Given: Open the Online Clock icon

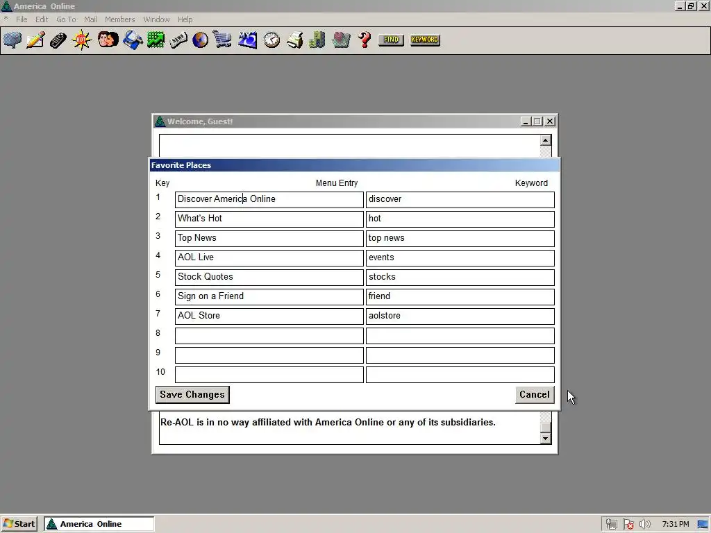Looking at the screenshot, I should [271, 40].
